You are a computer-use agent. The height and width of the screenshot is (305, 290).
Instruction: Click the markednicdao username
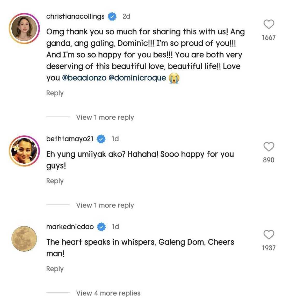coord(70,227)
